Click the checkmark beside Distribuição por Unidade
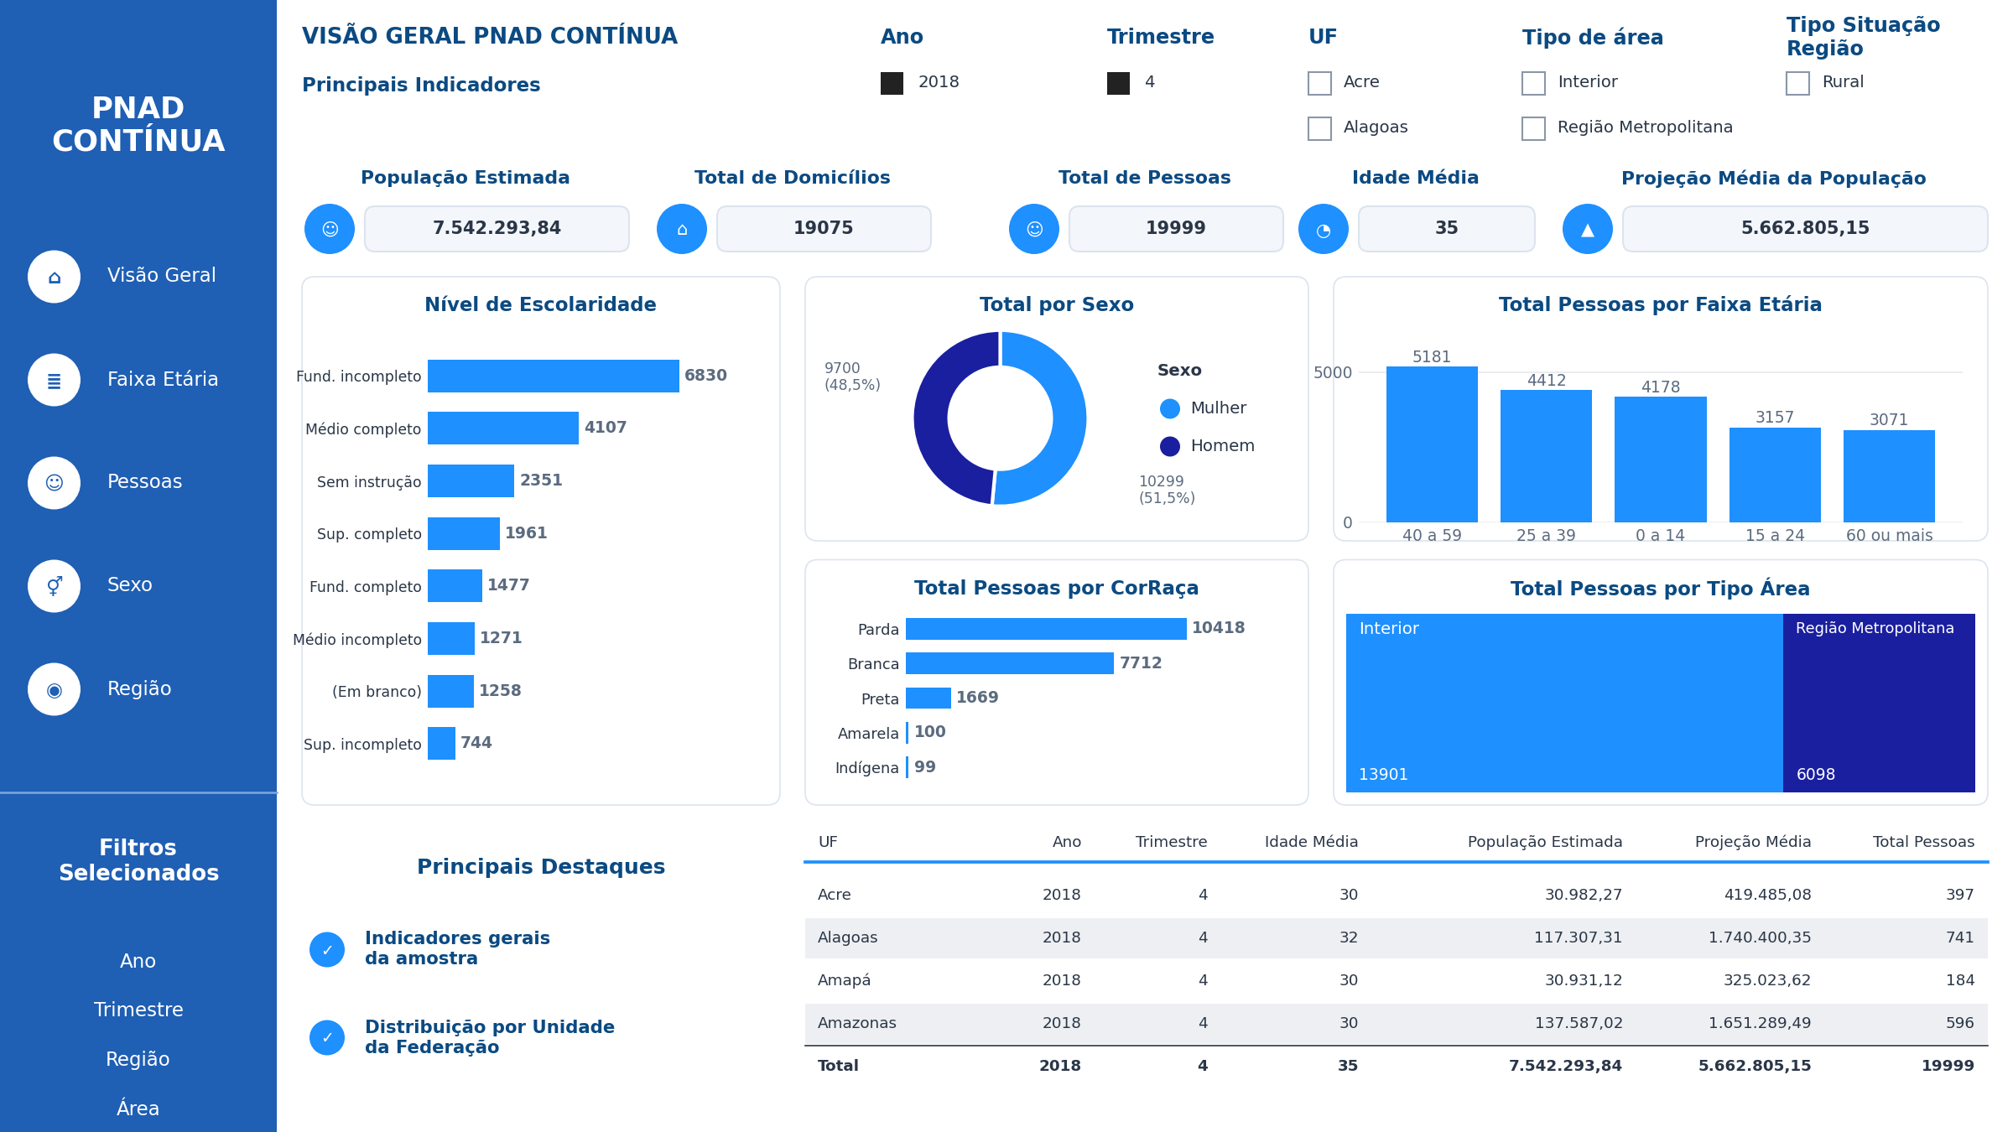2013x1132 pixels. pos(327,1038)
